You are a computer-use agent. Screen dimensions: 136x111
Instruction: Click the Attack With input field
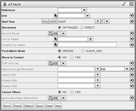pos(76,75)
